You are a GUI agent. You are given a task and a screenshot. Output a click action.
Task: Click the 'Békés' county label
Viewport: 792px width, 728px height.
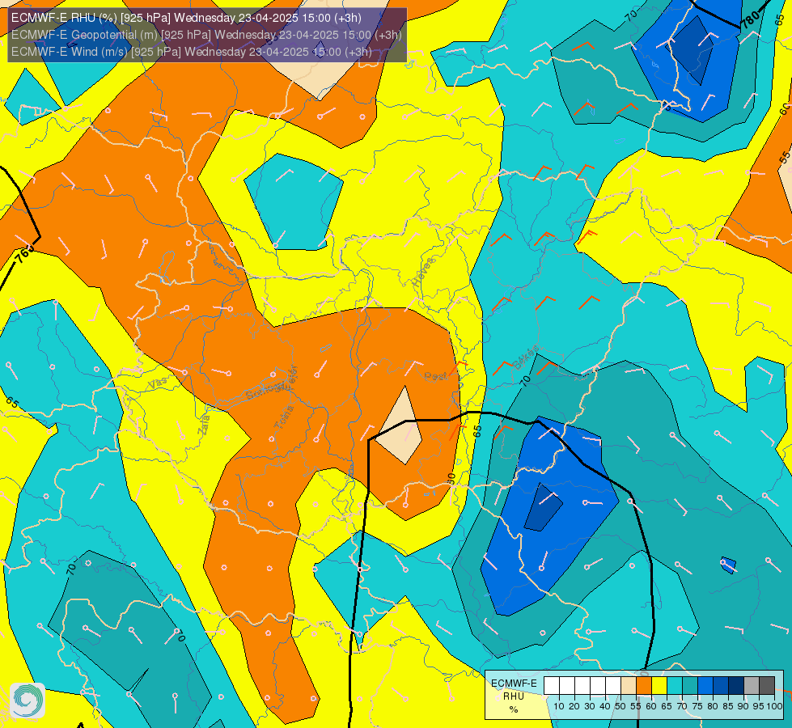526,358
